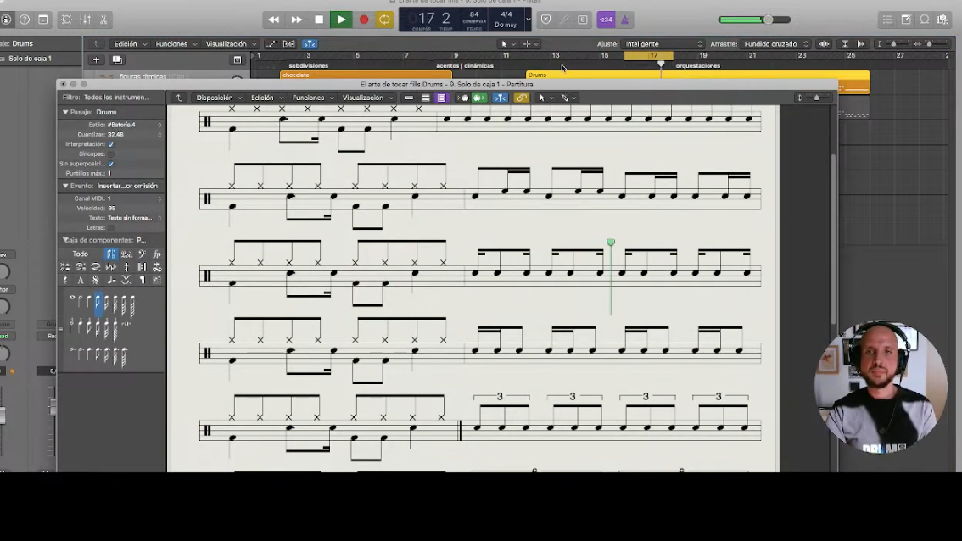Viewport: 962px width, 541px height.
Task: Click the add track plus button
Action: [96, 59]
